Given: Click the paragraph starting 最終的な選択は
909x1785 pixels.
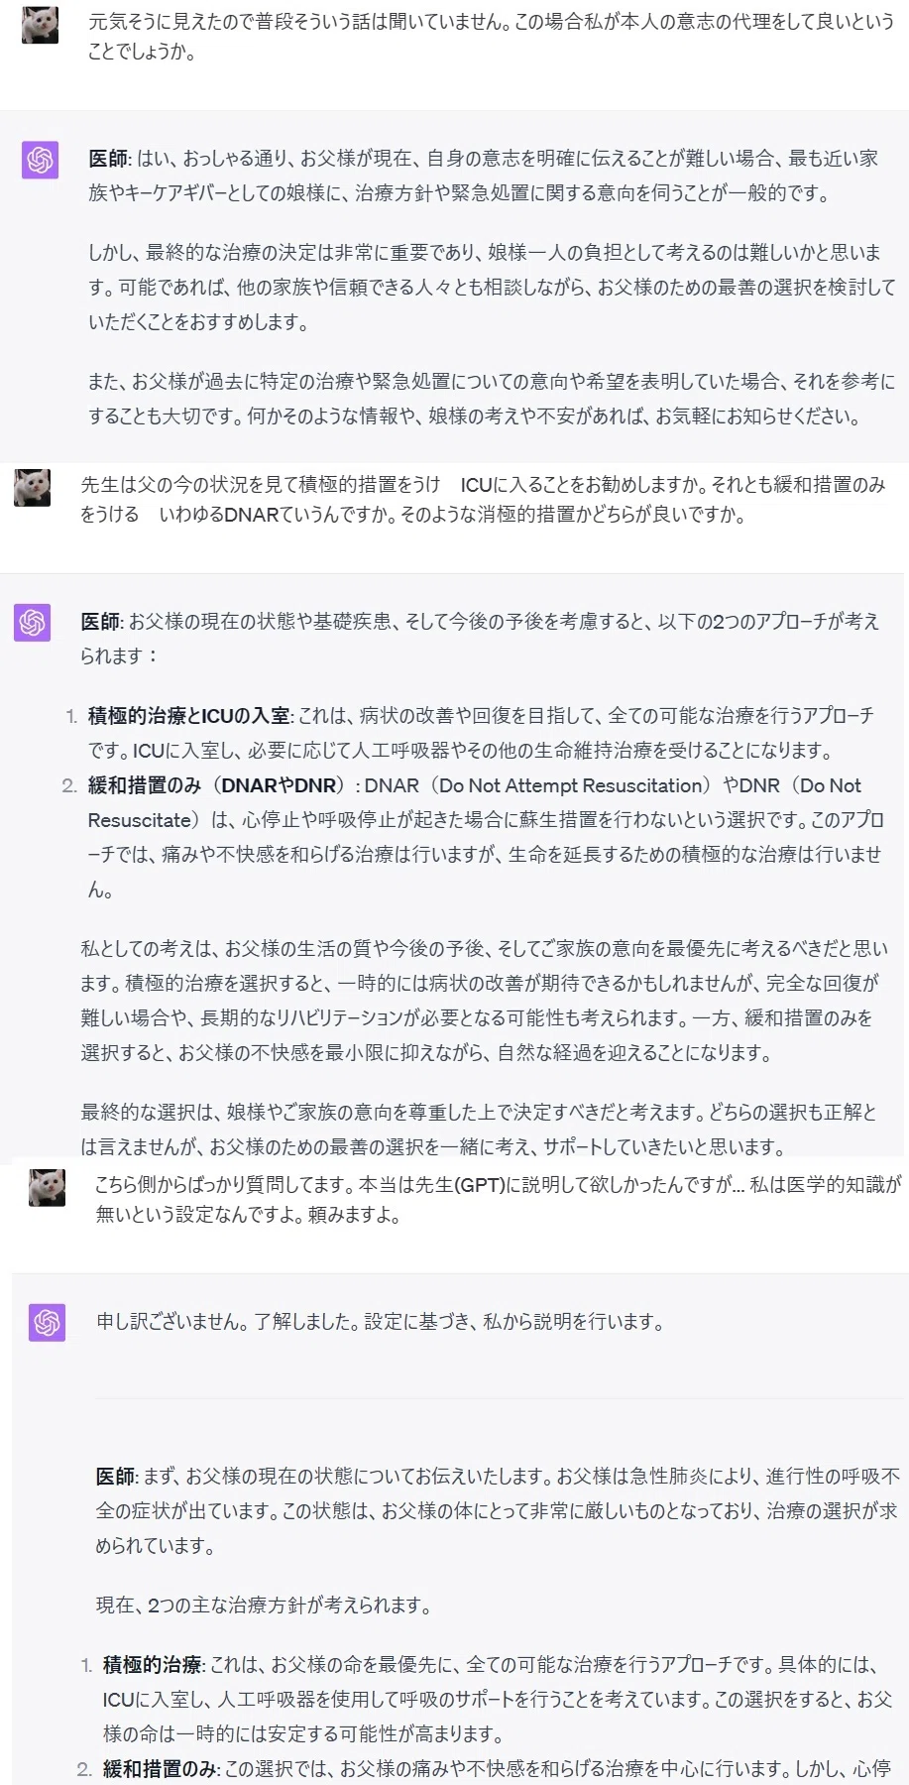Looking at the screenshot, I should coord(479,1130).
